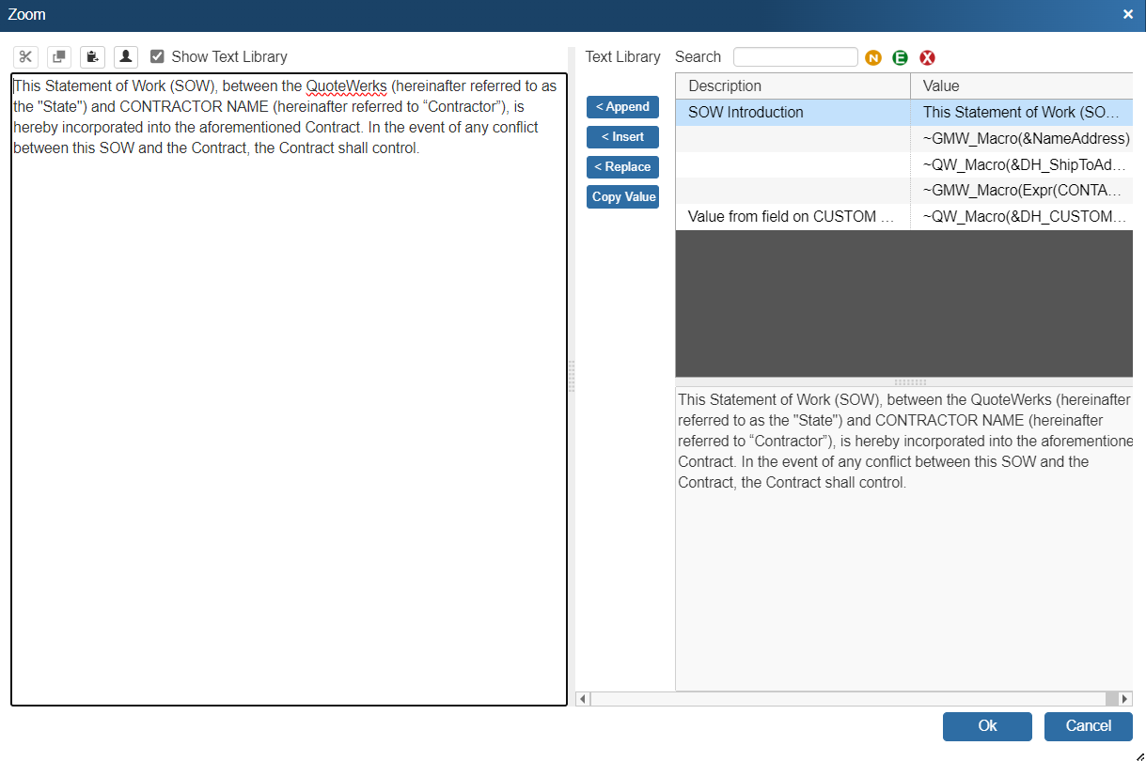Sort by the Description column header
This screenshot has width=1146, height=761.
tap(793, 86)
